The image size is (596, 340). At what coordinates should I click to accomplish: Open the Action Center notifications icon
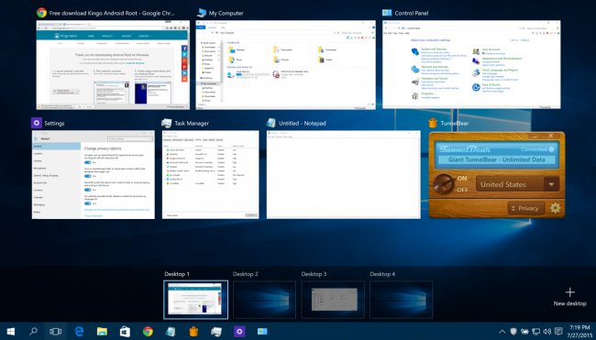coord(558,332)
